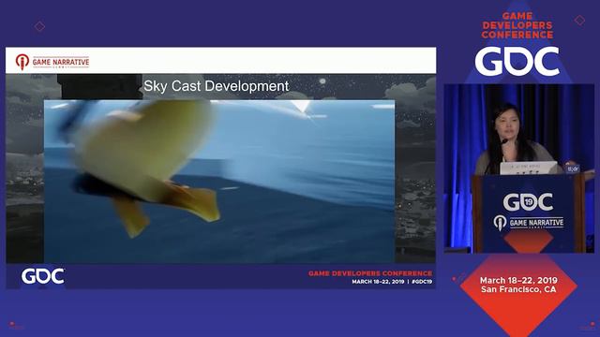
Task: Click the speaker camera video feed
Action: pos(518,168)
